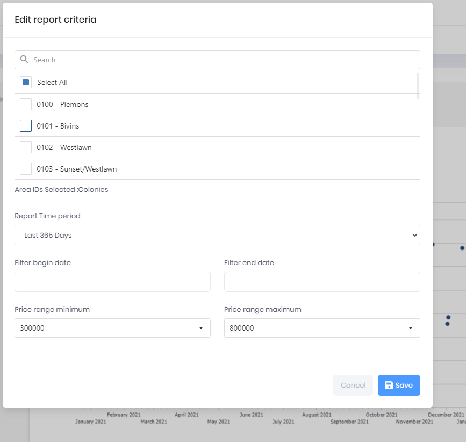The width and height of the screenshot is (466, 442).
Task: Click the 300000 price minimum value
Action: point(32,328)
